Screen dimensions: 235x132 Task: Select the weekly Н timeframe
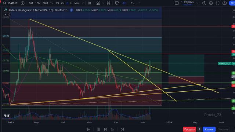pos(71,3)
